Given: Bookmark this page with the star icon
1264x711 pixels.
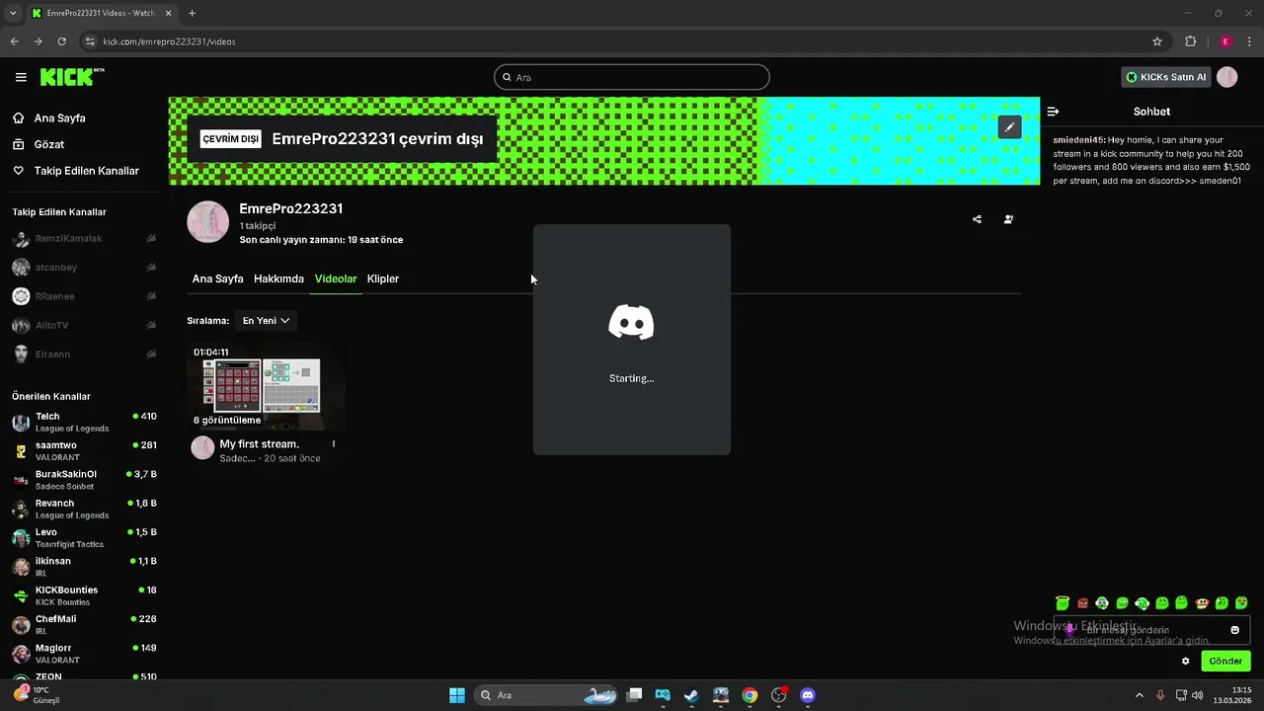Looking at the screenshot, I should coord(1157,41).
